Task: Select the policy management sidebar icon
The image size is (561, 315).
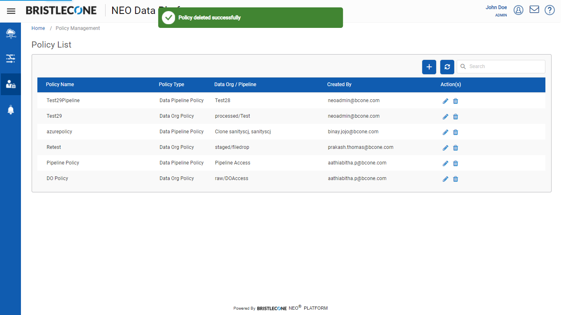Action: click(x=11, y=84)
